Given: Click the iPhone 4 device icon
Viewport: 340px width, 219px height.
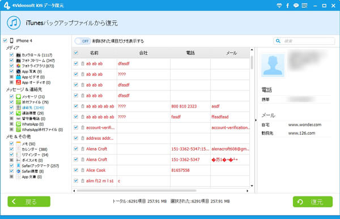Looking at the screenshot, I should pyautogui.click(x=12, y=41).
